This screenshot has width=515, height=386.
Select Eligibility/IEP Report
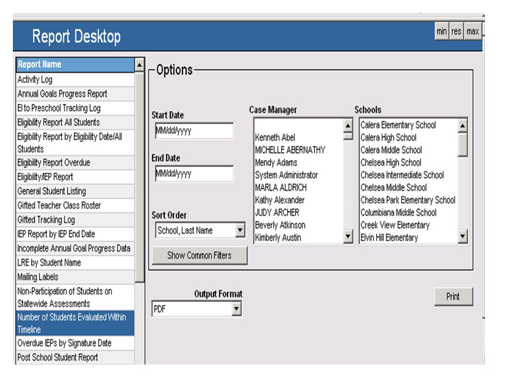pyautogui.click(x=75, y=177)
